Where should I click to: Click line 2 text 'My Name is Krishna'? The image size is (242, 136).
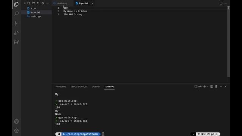coord(75,11)
